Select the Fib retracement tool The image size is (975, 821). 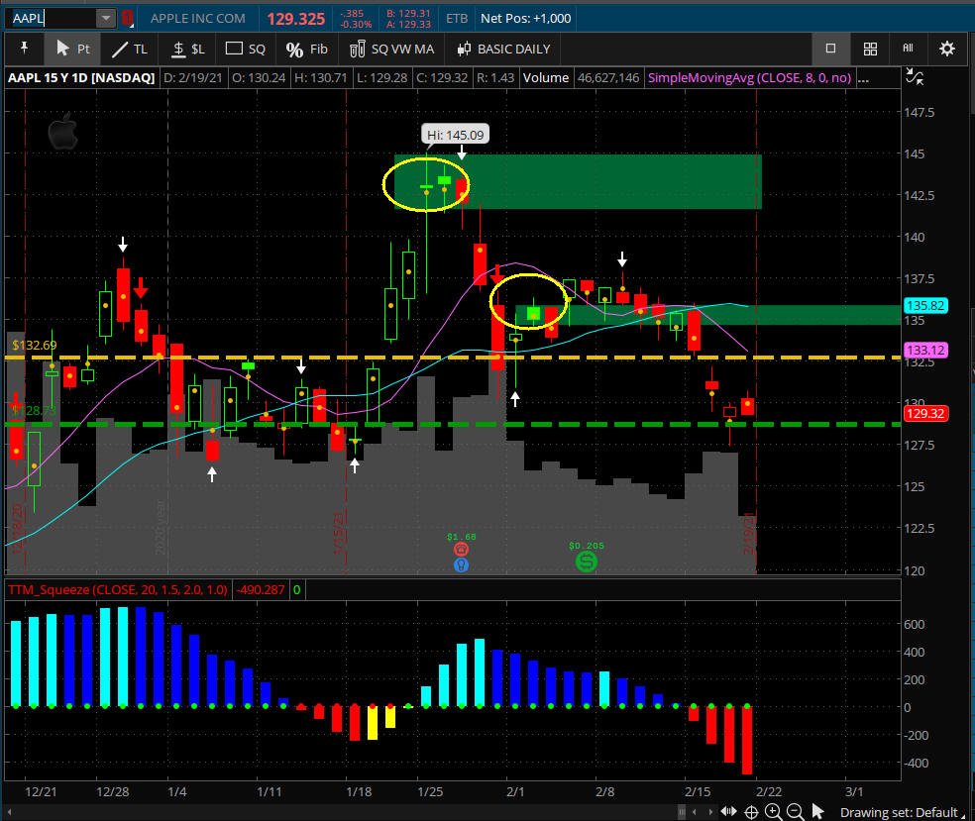point(306,49)
